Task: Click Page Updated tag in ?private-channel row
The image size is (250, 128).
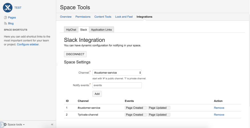Action: coord(159,115)
